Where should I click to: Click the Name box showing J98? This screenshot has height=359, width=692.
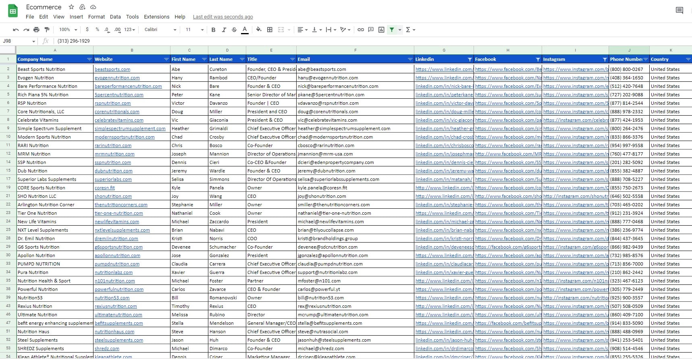coord(19,41)
